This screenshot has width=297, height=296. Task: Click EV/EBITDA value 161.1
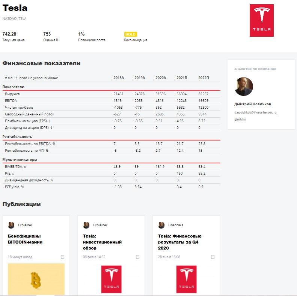(160, 167)
